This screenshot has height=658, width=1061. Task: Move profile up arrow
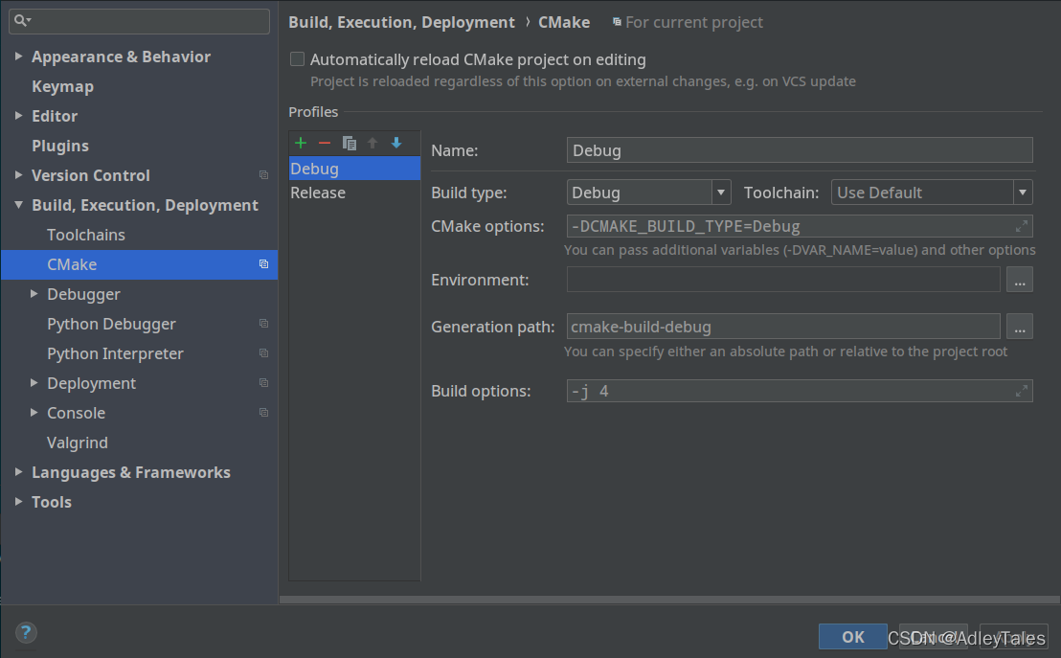(372, 143)
